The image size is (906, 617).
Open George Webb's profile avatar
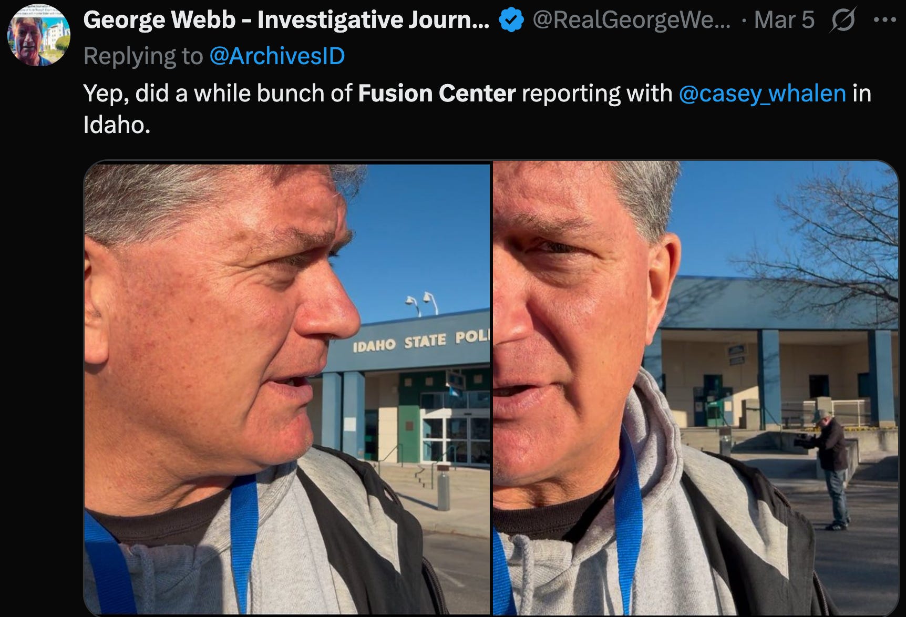coord(38,35)
